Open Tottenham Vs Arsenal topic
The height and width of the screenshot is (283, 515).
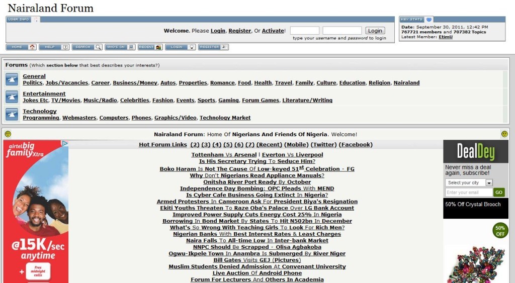click(x=224, y=155)
